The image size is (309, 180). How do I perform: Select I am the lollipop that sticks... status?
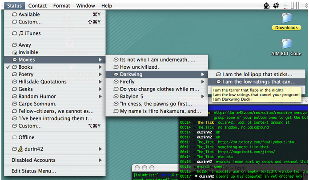pyautogui.click(x=257, y=74)
